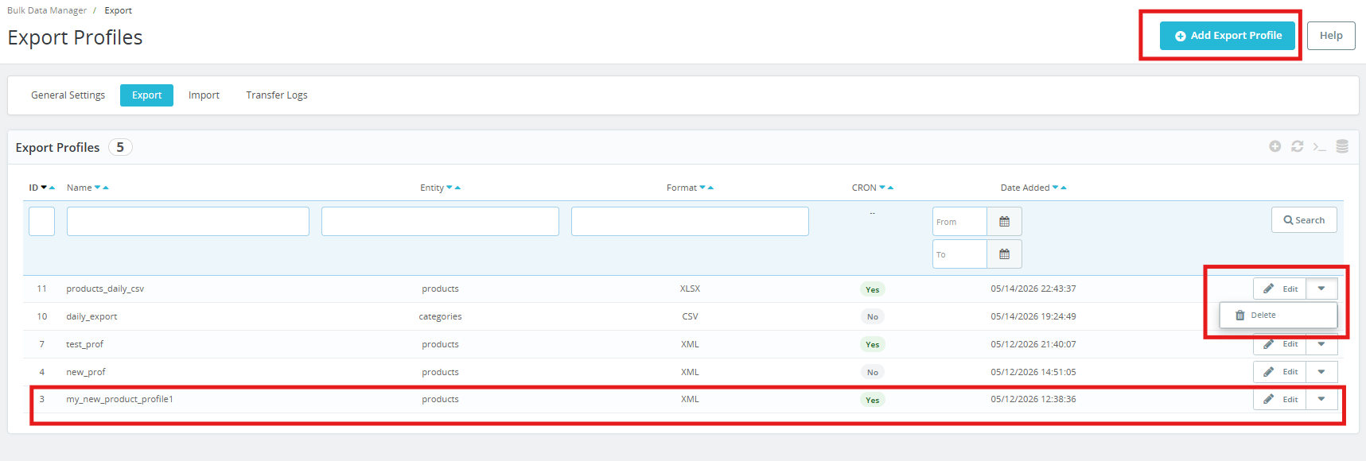The image size is (1366, 461).
Task: Sort Date Added column descending
Action: (1056, 188)
